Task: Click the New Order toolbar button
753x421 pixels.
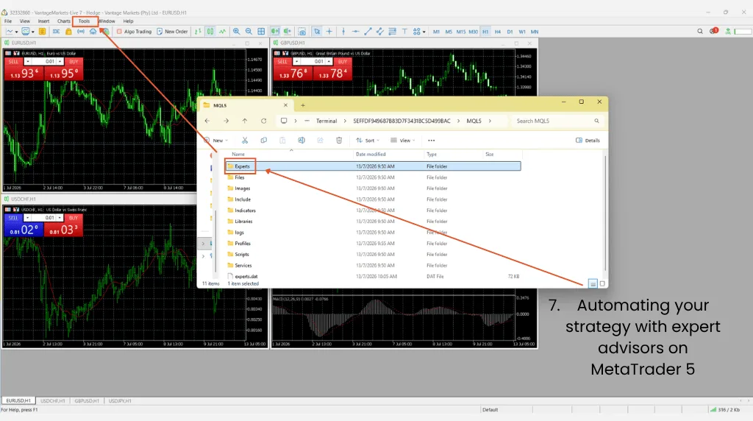Action: [x=172, y=32]
